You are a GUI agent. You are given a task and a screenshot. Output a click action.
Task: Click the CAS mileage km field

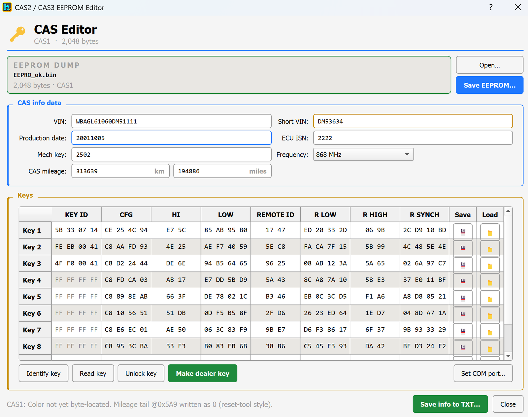(x=120, y=171)
